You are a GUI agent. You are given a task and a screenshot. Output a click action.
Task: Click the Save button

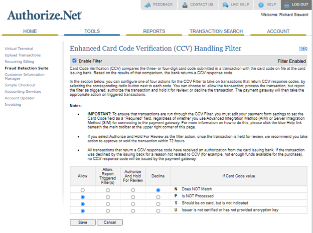83,222
